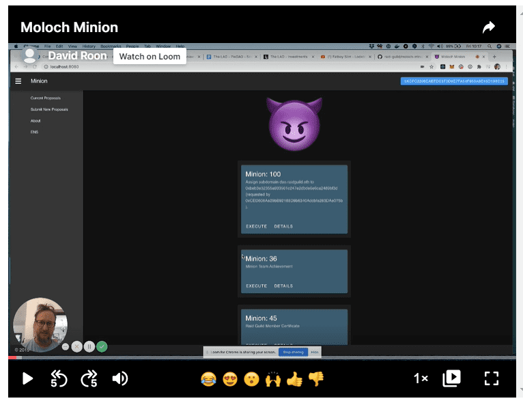Click the Moloch Minion video title
The width and height of the screenshot is (523, 403).
[x=70, y=27]
